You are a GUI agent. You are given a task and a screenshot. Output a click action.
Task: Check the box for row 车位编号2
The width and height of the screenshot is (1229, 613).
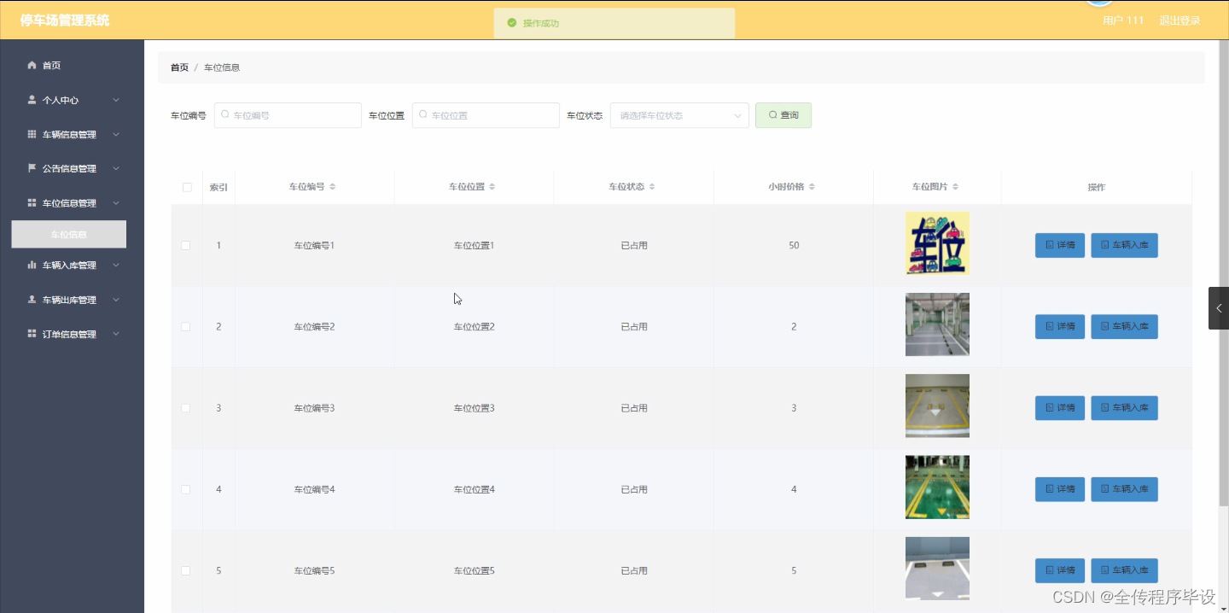tap(186, 327)
